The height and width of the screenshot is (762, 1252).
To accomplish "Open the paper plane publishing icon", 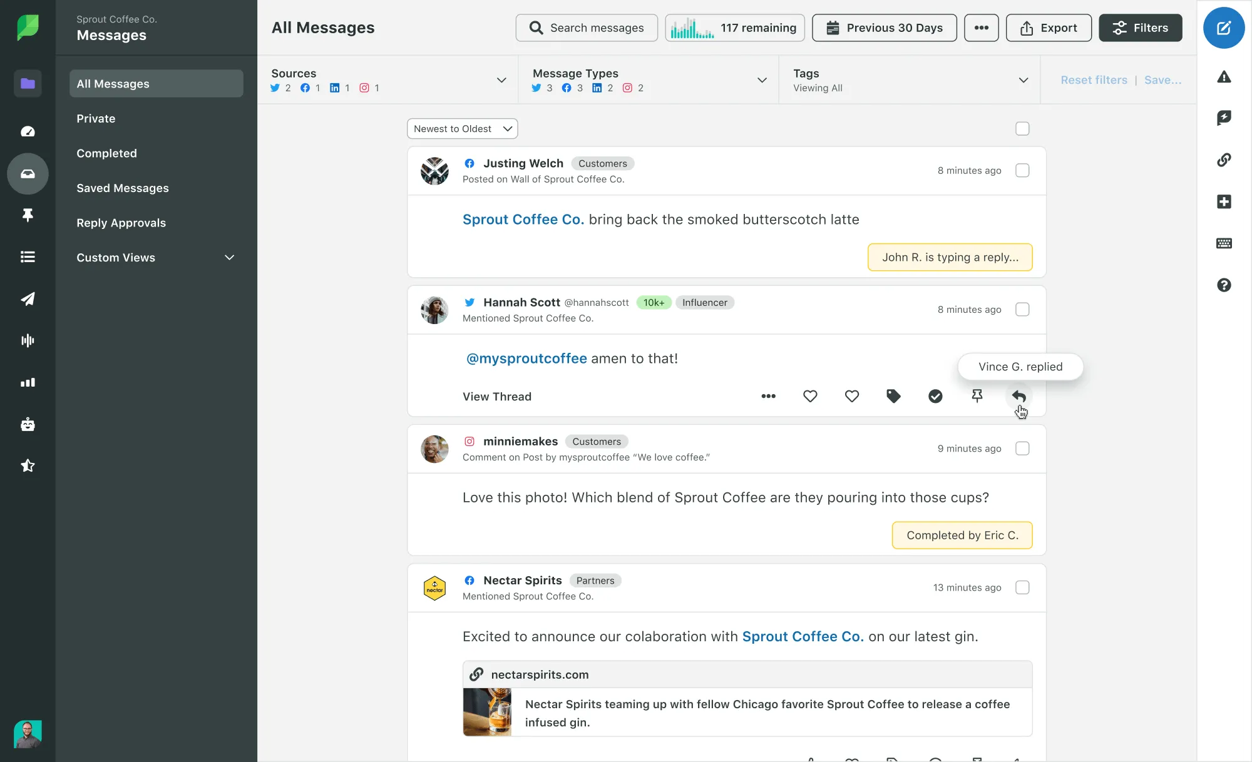I will 28,299.
